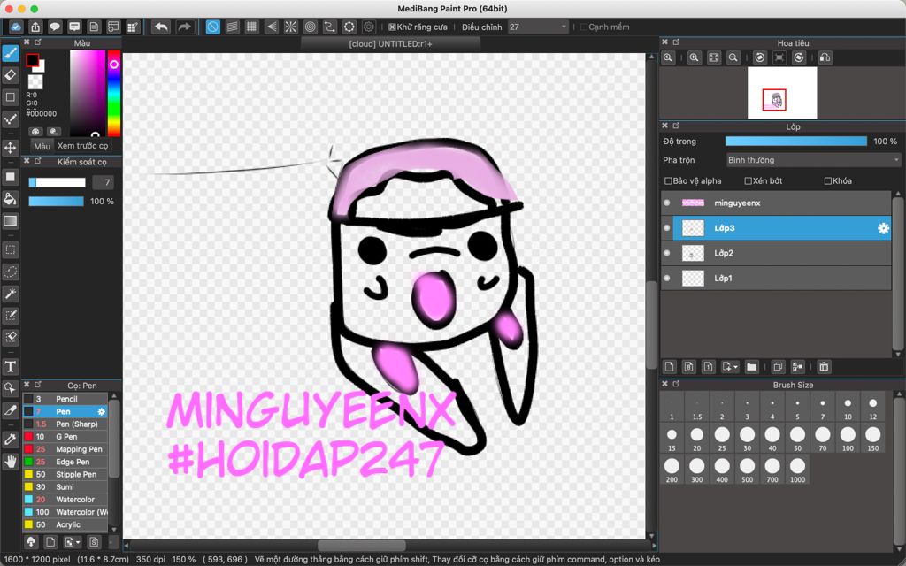Choose the Magic Wand tool
Viewport: 906px width, 566px height.
click(11, 294)
